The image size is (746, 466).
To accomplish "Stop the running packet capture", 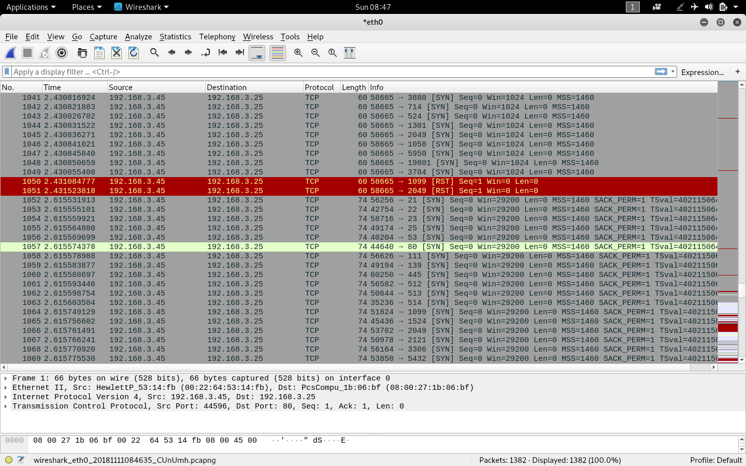I will [27, 53].
